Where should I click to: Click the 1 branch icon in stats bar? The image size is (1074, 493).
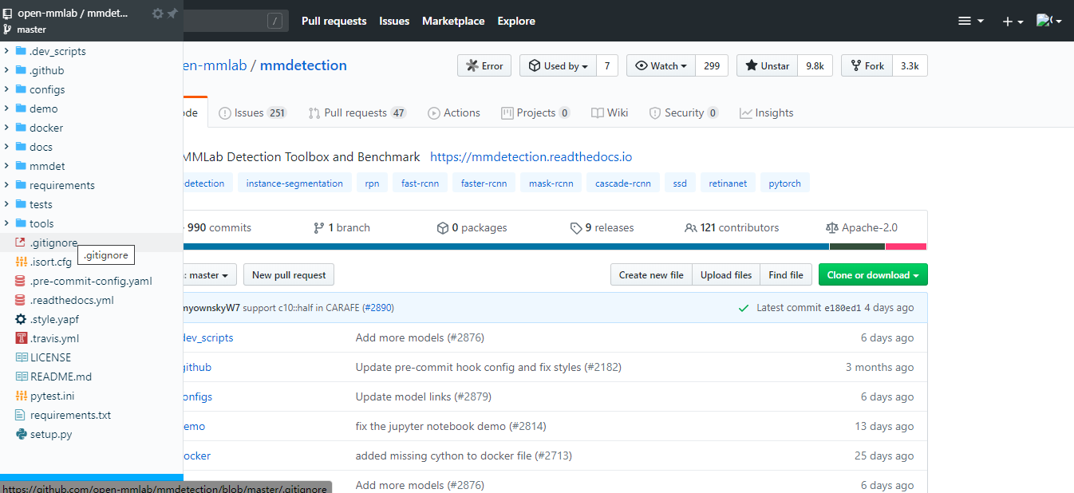pyautogui.click(x=319, y=228)
